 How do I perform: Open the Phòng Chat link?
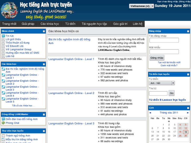coord(12,123)
